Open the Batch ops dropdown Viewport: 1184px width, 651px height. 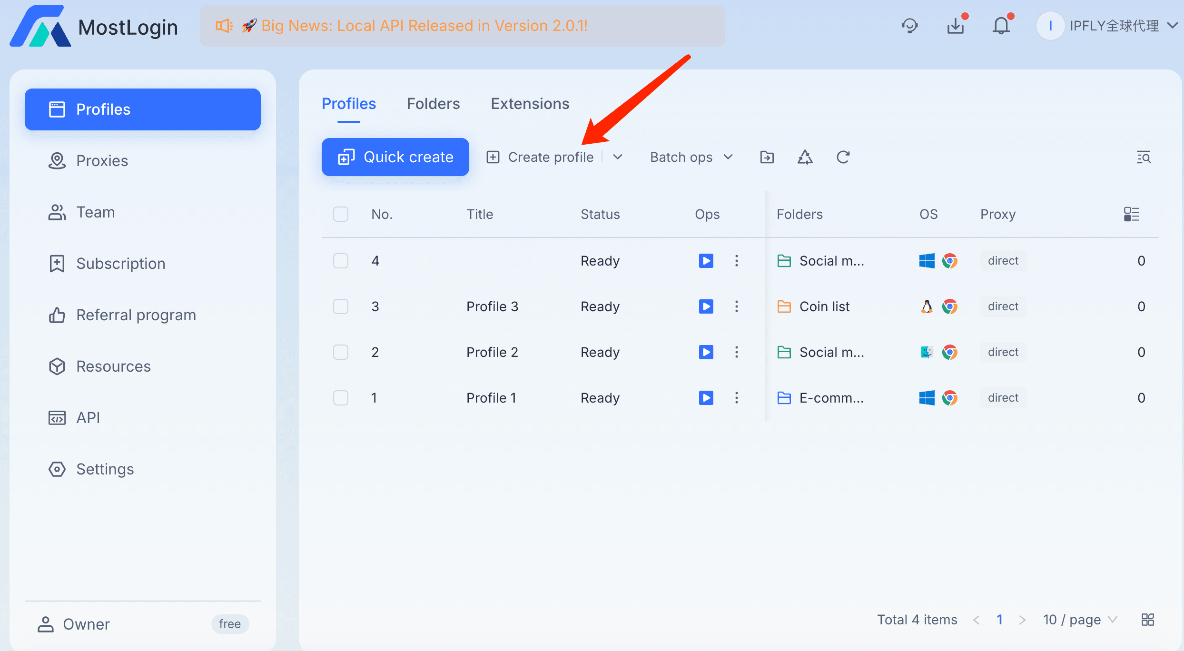[x=691, y=157]
